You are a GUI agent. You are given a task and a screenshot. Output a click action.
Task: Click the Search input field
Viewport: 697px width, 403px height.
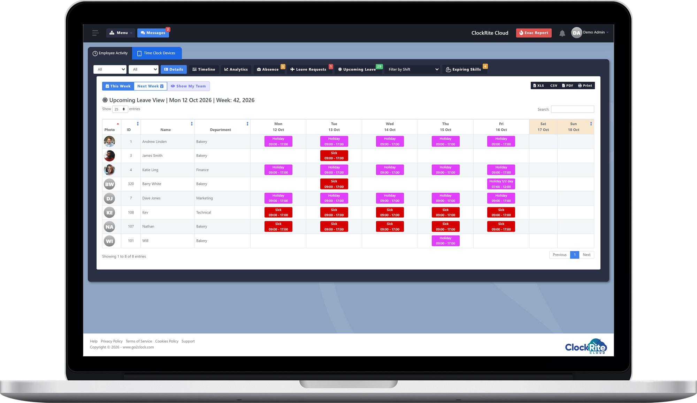pos(572,109)
